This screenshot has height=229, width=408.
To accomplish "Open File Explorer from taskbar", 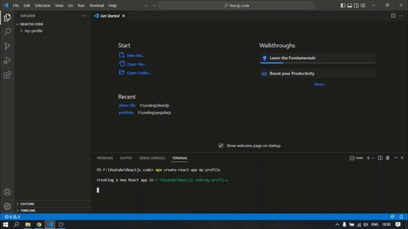I will click(x=28, y=225).
